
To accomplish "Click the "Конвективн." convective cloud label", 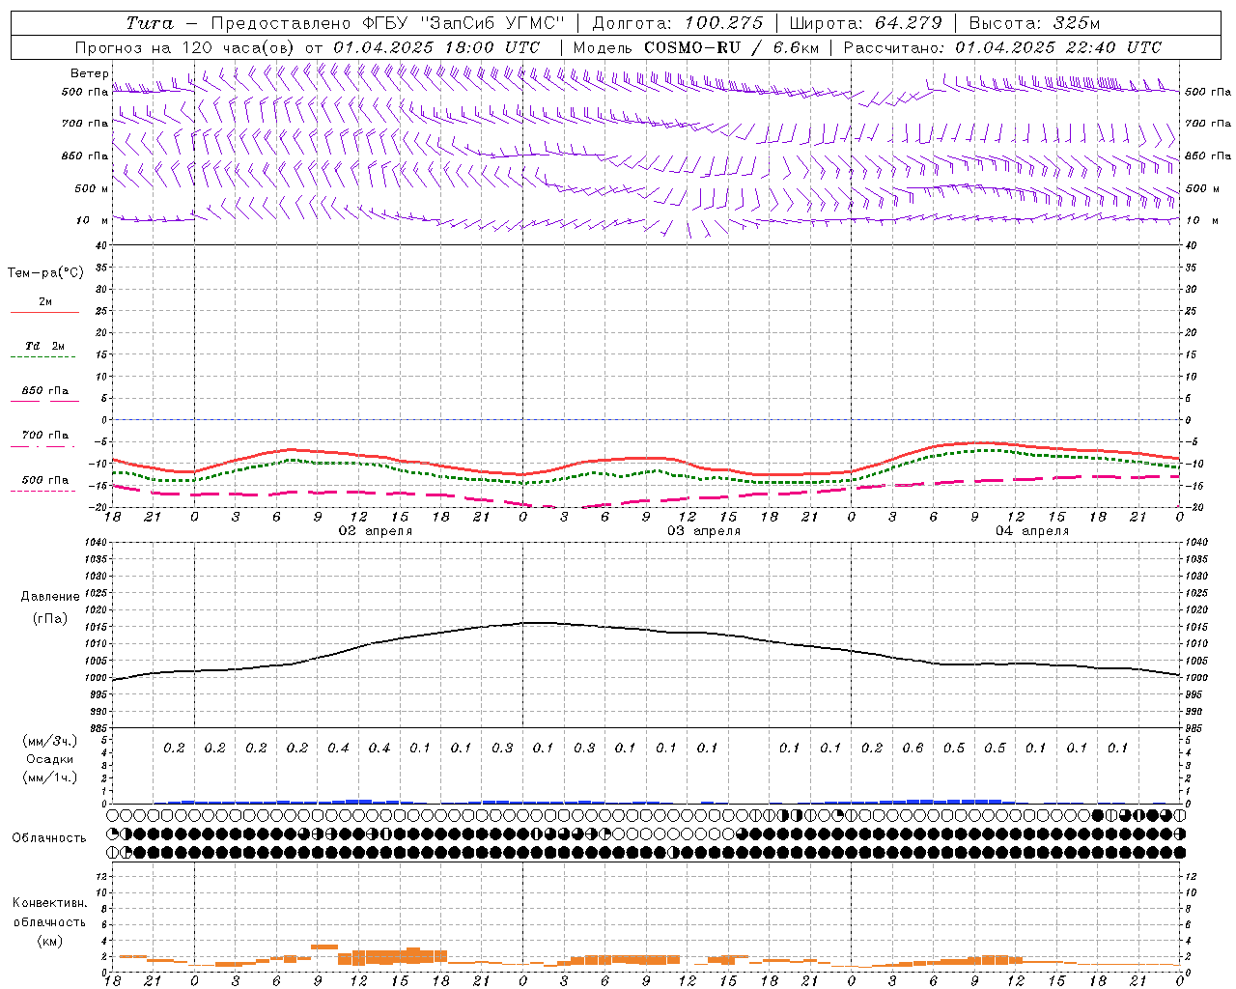I will click(50, 903).
